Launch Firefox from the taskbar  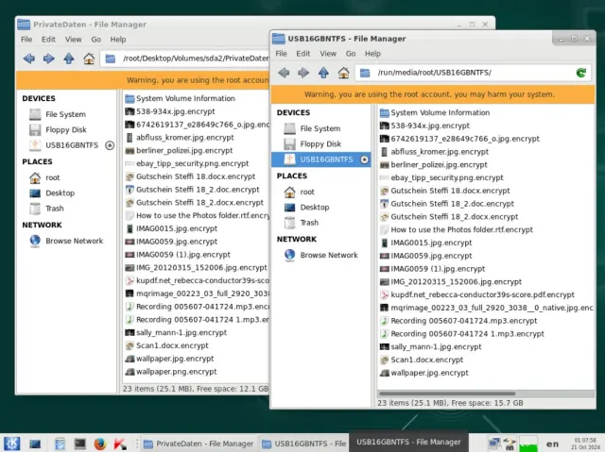coord(101,443)
